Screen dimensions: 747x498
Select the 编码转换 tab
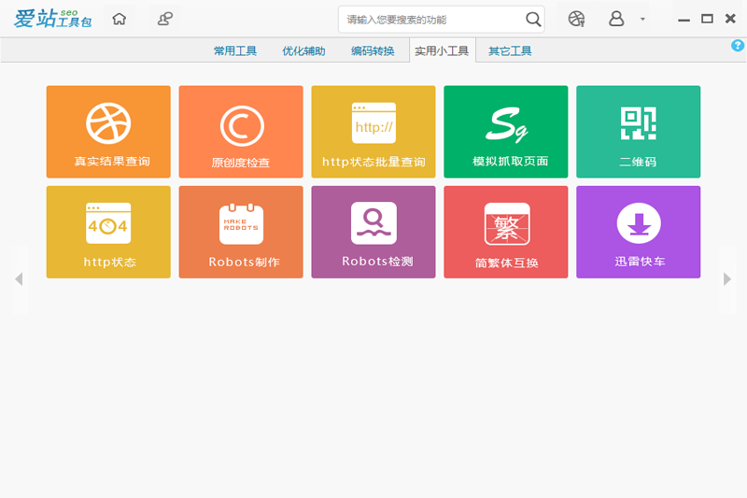373,51
